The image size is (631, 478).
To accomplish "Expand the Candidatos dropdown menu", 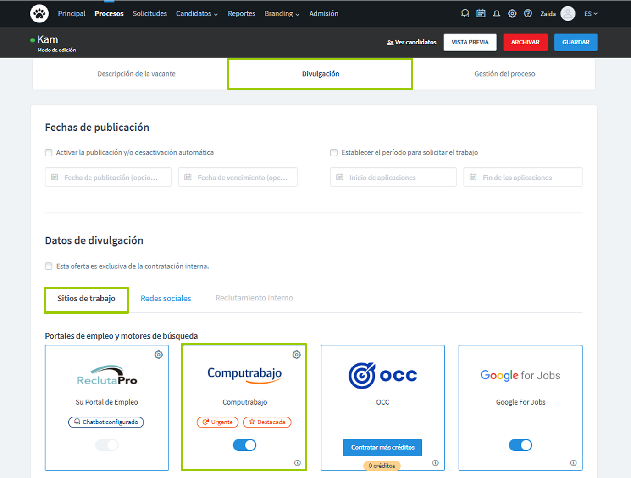I will [197, 14].
